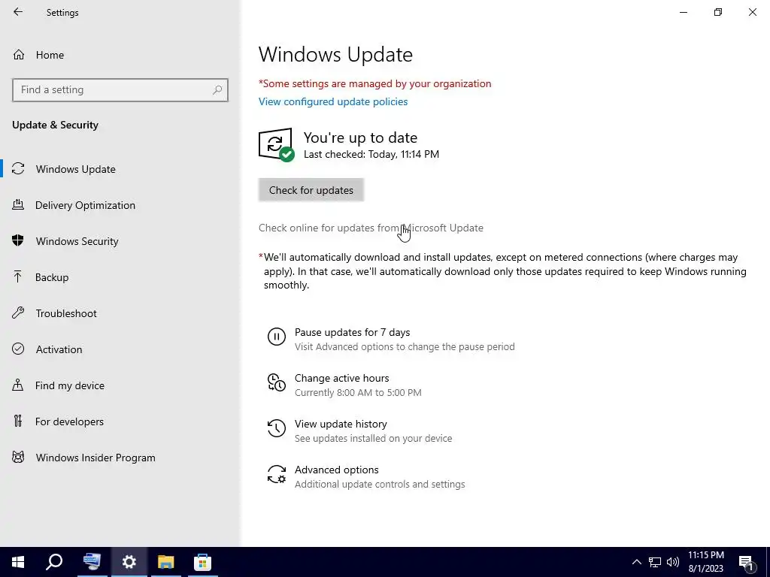Open File Explorer from the taskbar
Image resolution: width=770 pixels, height=577 pixels.
click(166, 562)
